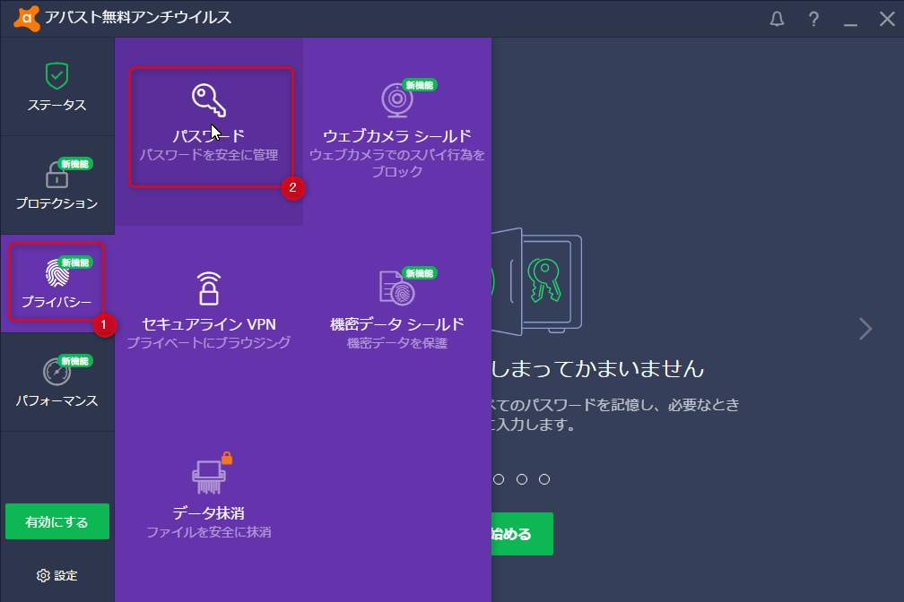The width and height of the screenshot is (904, 602).
Task: Open the プロテクション padlock section
Action: pyautogui.click(x=57, y=185)
